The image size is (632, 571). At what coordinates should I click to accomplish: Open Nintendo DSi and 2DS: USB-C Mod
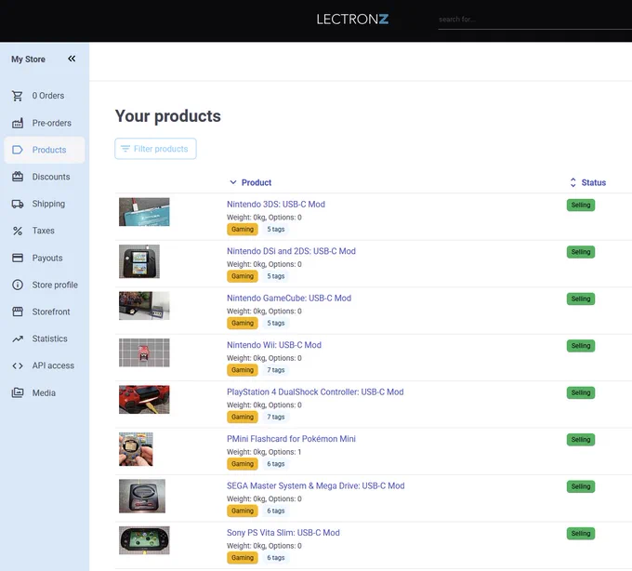291,251
